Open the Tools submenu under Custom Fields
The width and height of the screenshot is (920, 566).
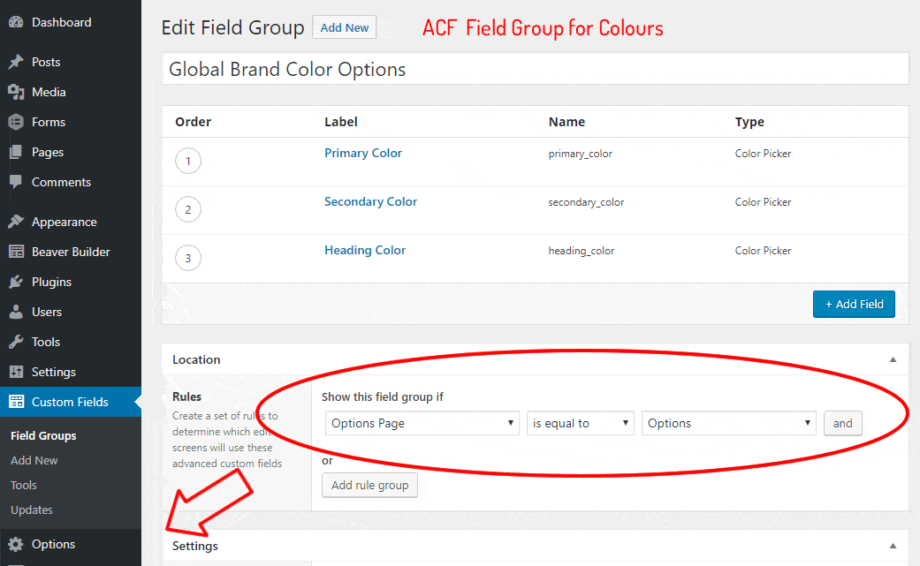pyautogui.click(x=24, y=485)
